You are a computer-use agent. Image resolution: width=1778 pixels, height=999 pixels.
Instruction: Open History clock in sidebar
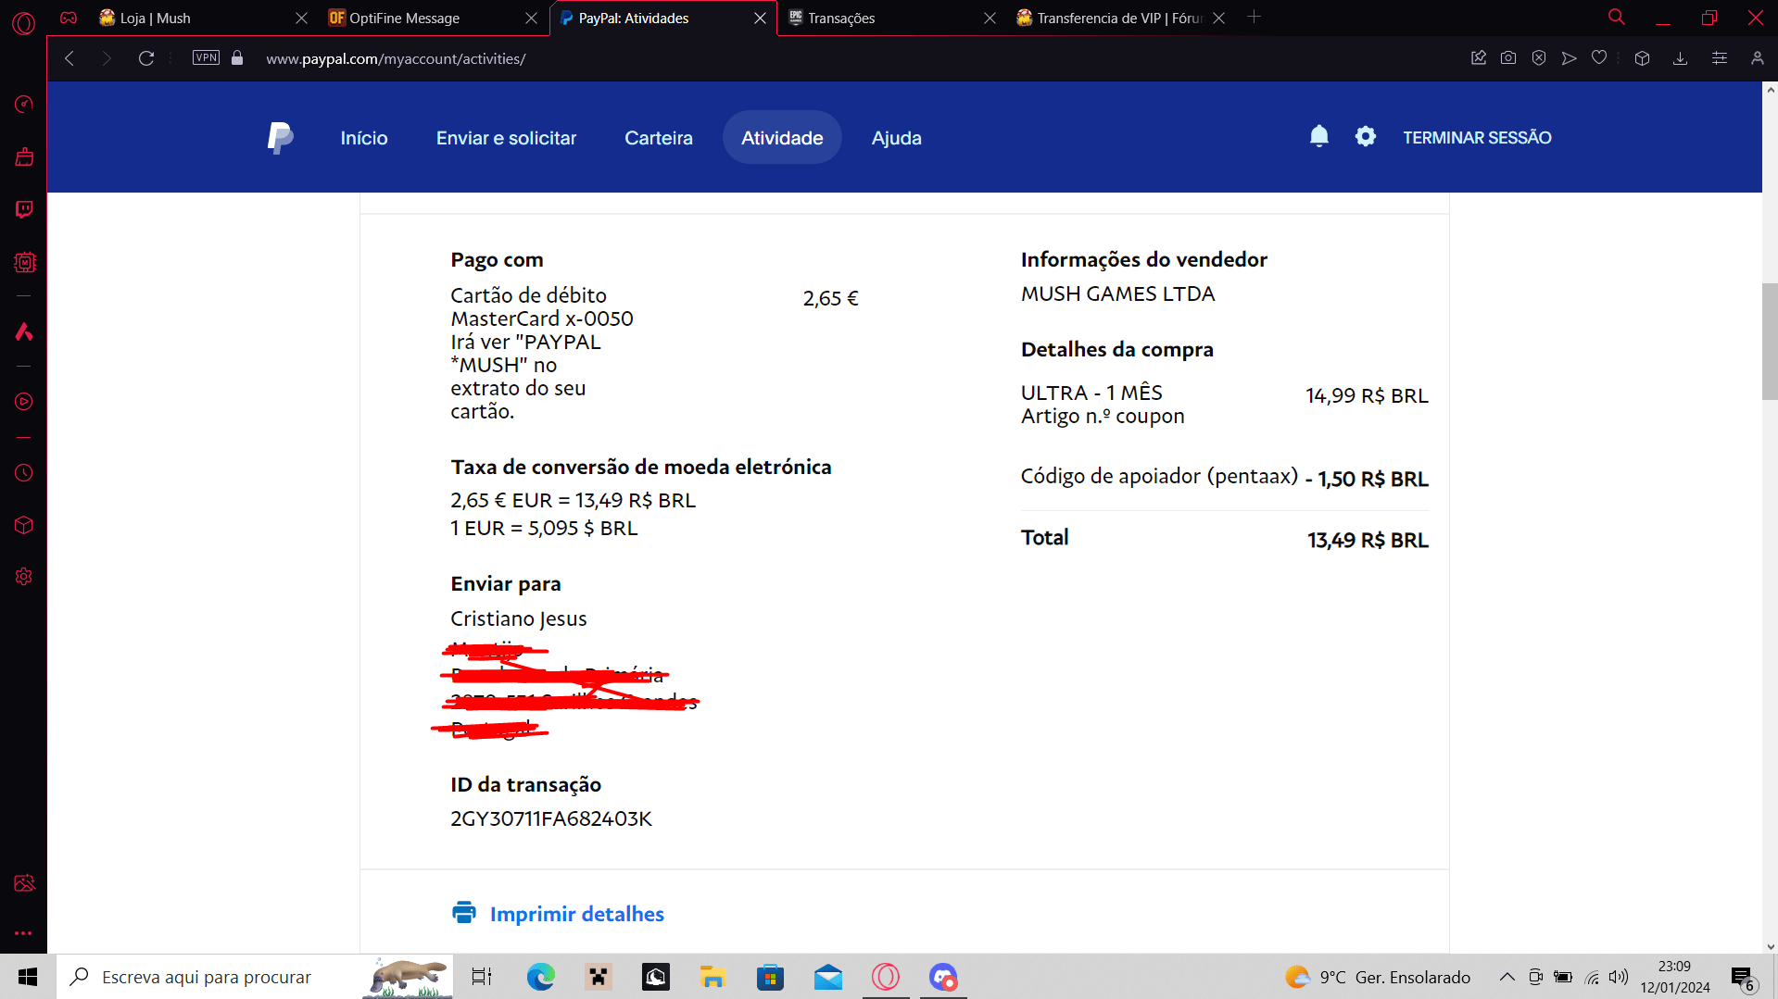click(24, 473)
